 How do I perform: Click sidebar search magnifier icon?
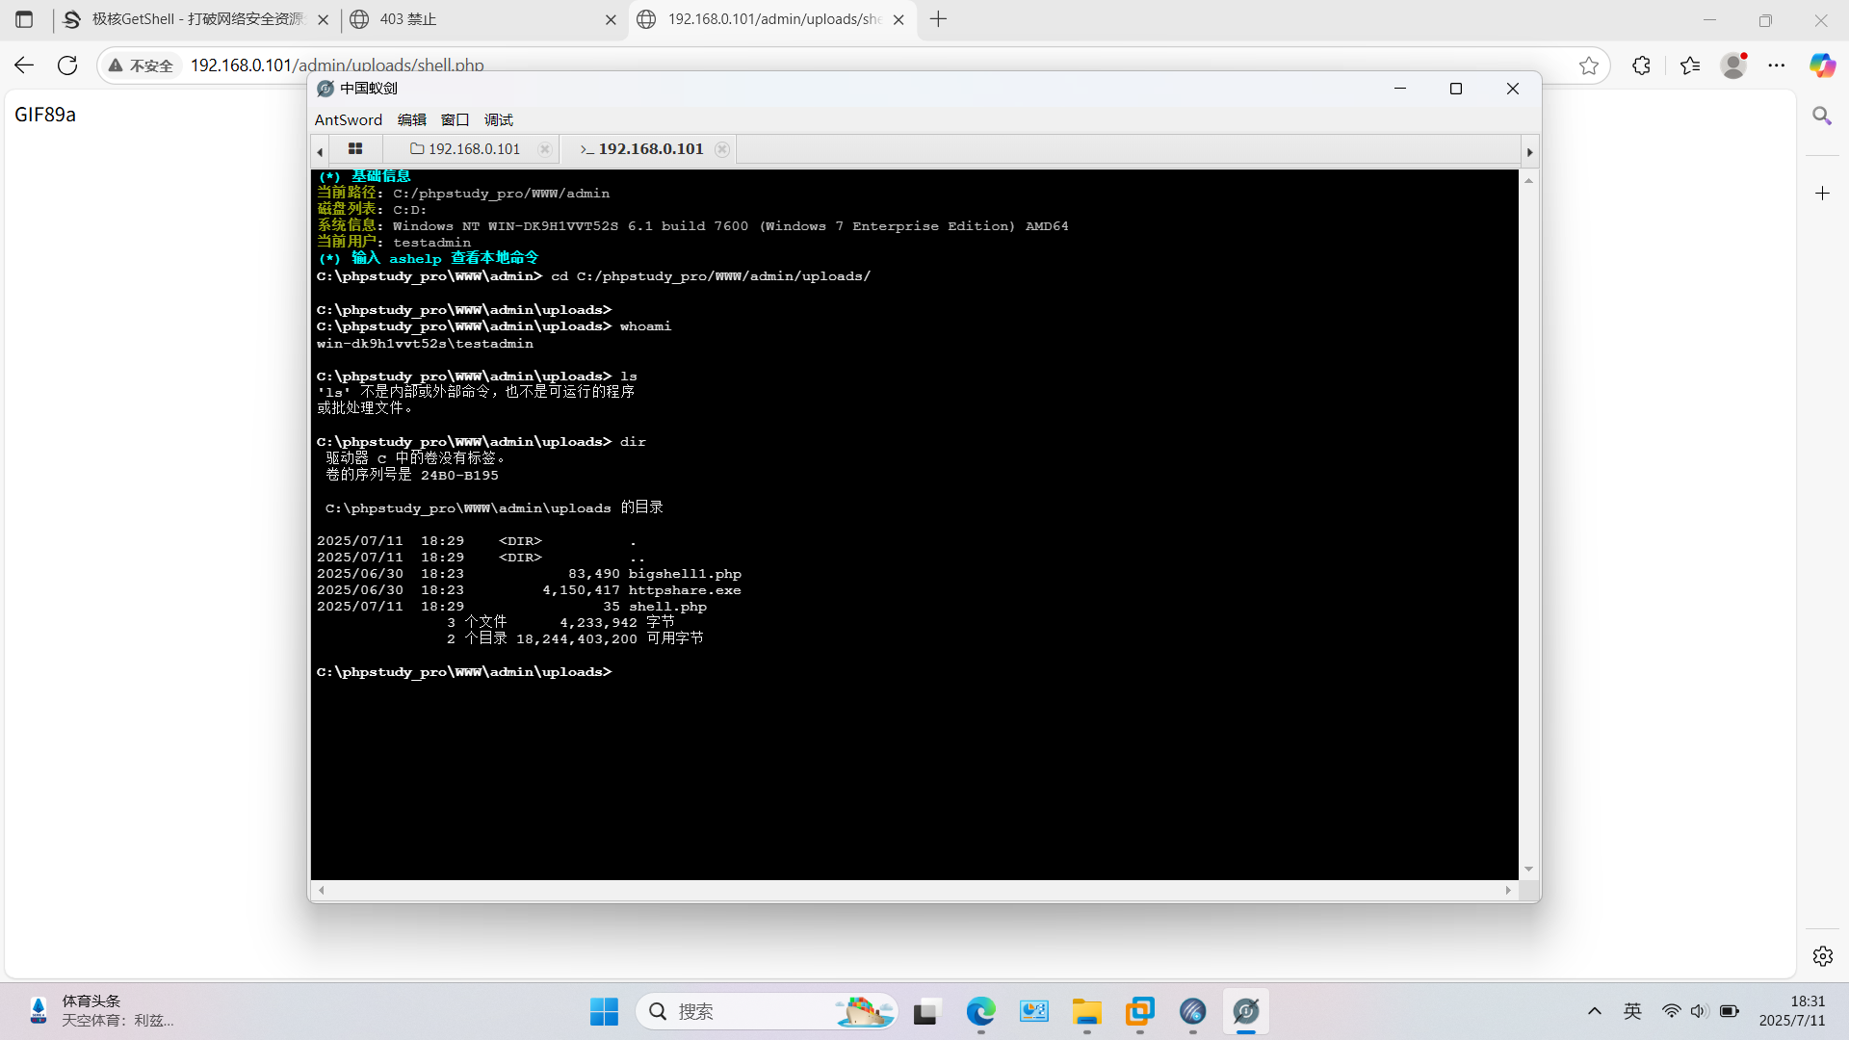[1822, 117]
